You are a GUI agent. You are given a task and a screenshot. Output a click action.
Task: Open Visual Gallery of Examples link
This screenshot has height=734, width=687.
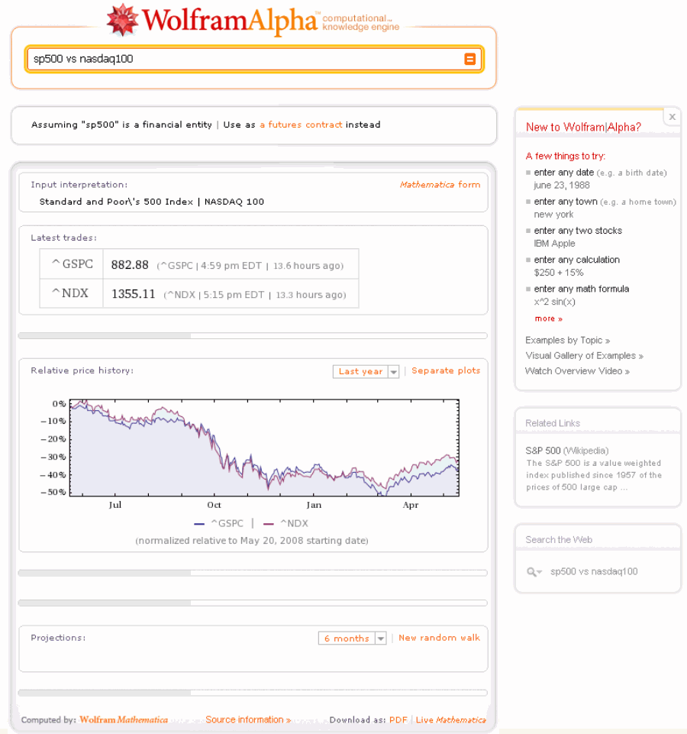[585, 356]
